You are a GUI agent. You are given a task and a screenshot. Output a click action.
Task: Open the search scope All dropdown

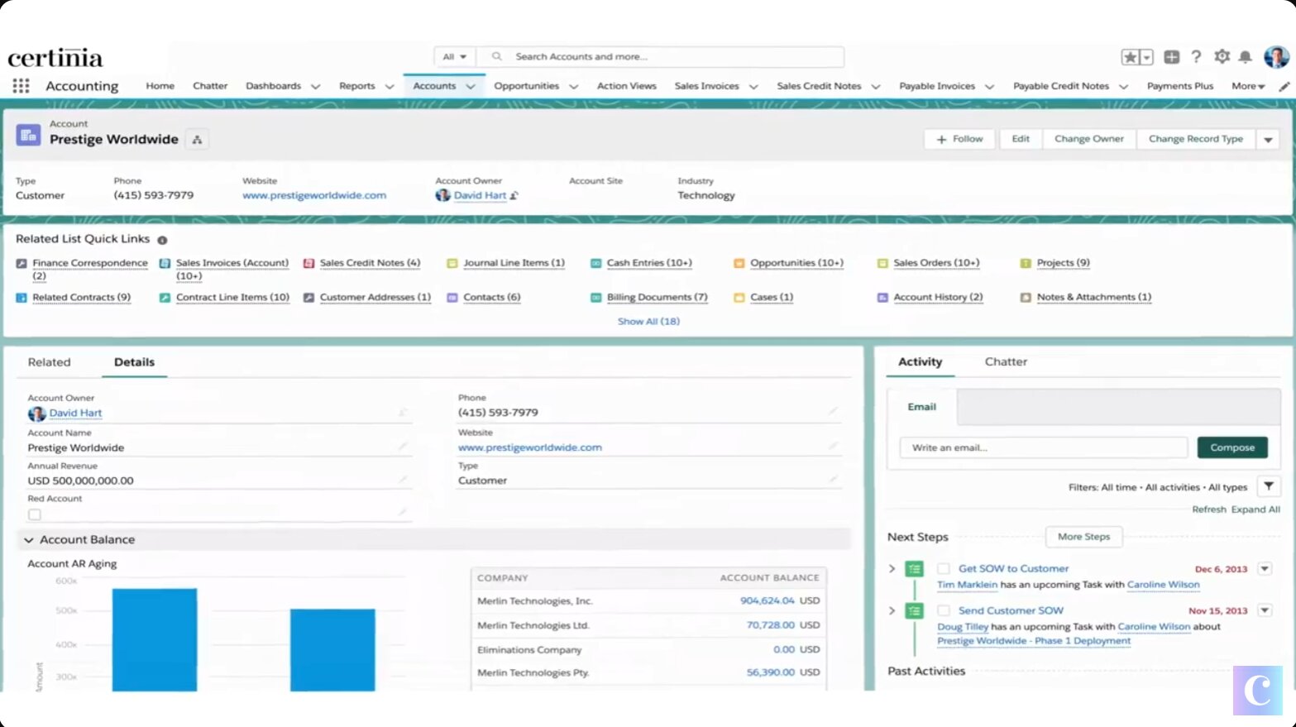(454, 57)
